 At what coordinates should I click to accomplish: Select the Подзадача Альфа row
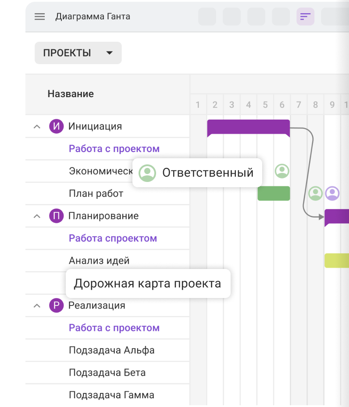pos(111,350)
